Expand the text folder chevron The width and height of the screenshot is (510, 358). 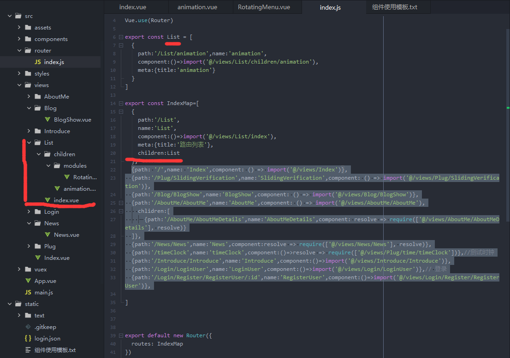coord(19,315)
